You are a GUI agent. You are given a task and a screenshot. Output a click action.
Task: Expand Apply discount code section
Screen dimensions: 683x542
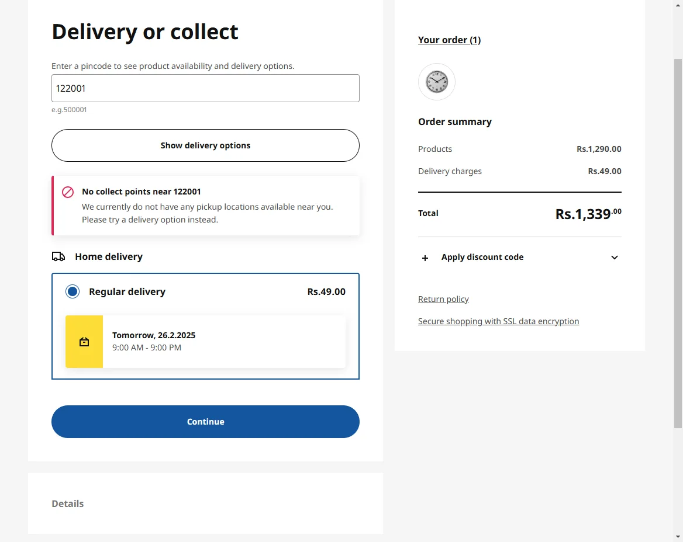point(482,258)
